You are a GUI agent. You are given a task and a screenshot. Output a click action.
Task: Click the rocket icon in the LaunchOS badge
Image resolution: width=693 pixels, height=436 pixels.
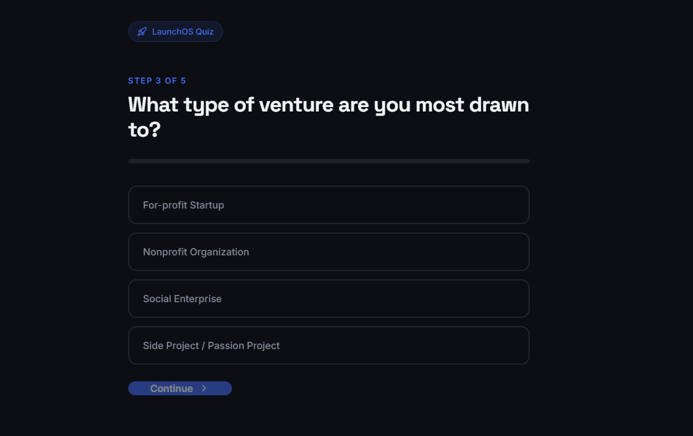[142, 32]
